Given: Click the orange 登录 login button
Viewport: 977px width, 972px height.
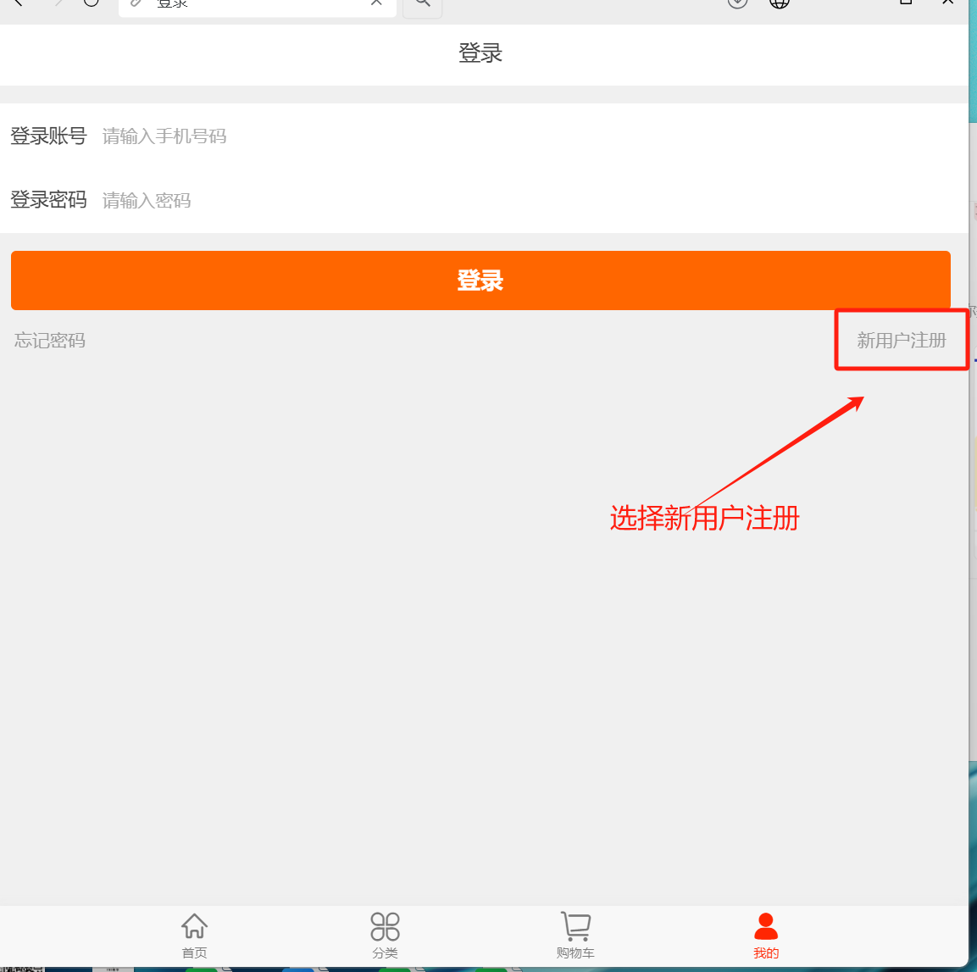Looking at the screenshot, I should [x=480, y=280].
